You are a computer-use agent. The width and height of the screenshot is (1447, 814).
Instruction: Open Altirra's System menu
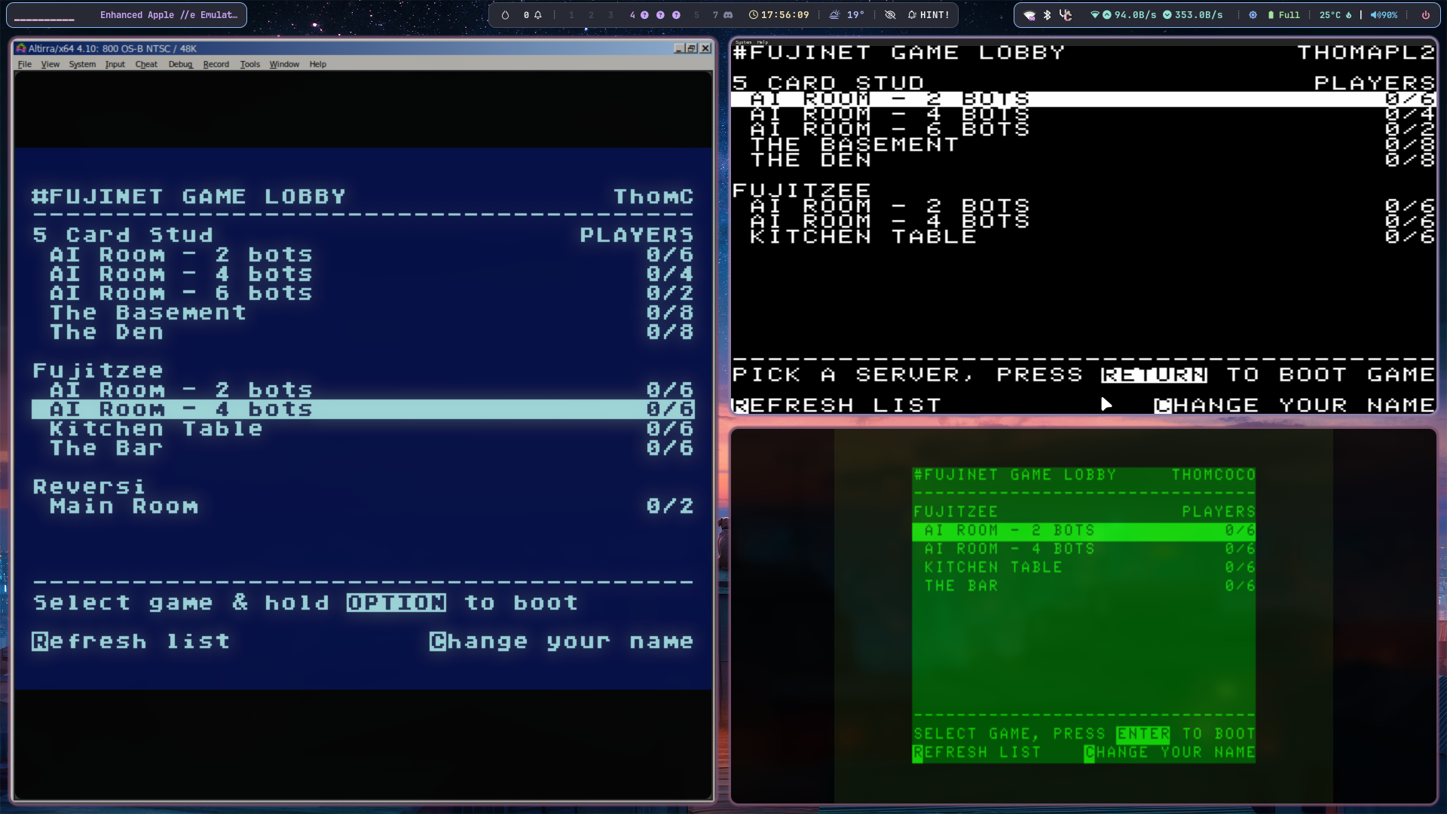click(82, 64)
